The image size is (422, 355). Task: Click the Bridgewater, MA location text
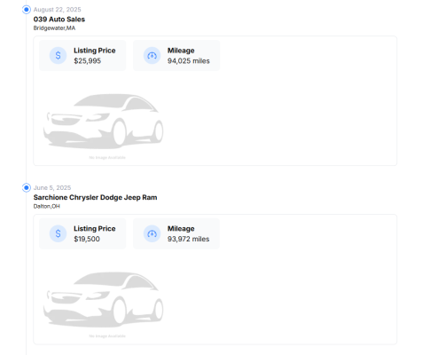point(54,28)
